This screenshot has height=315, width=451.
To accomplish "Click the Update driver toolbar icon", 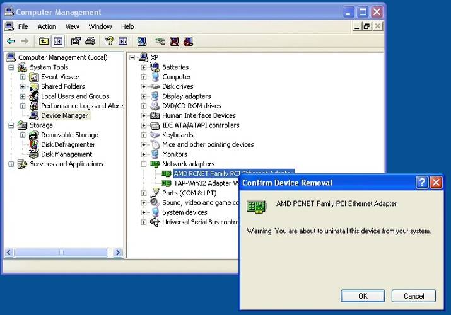I will point(160,42).
